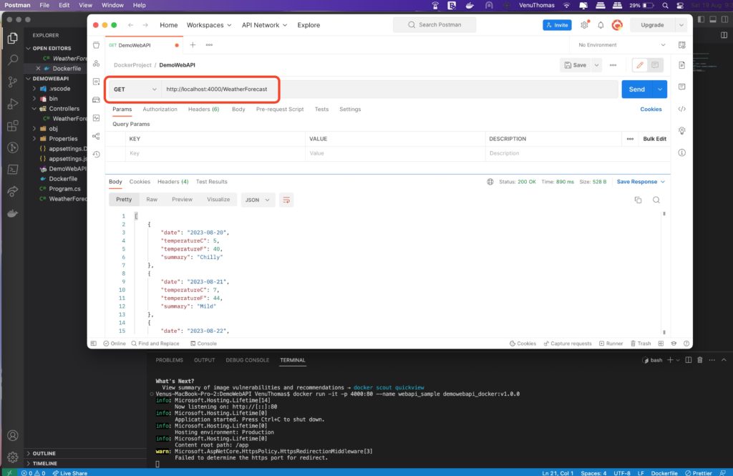Open the File menu in menu bar
733x476 pixels.
pos(44,5)
